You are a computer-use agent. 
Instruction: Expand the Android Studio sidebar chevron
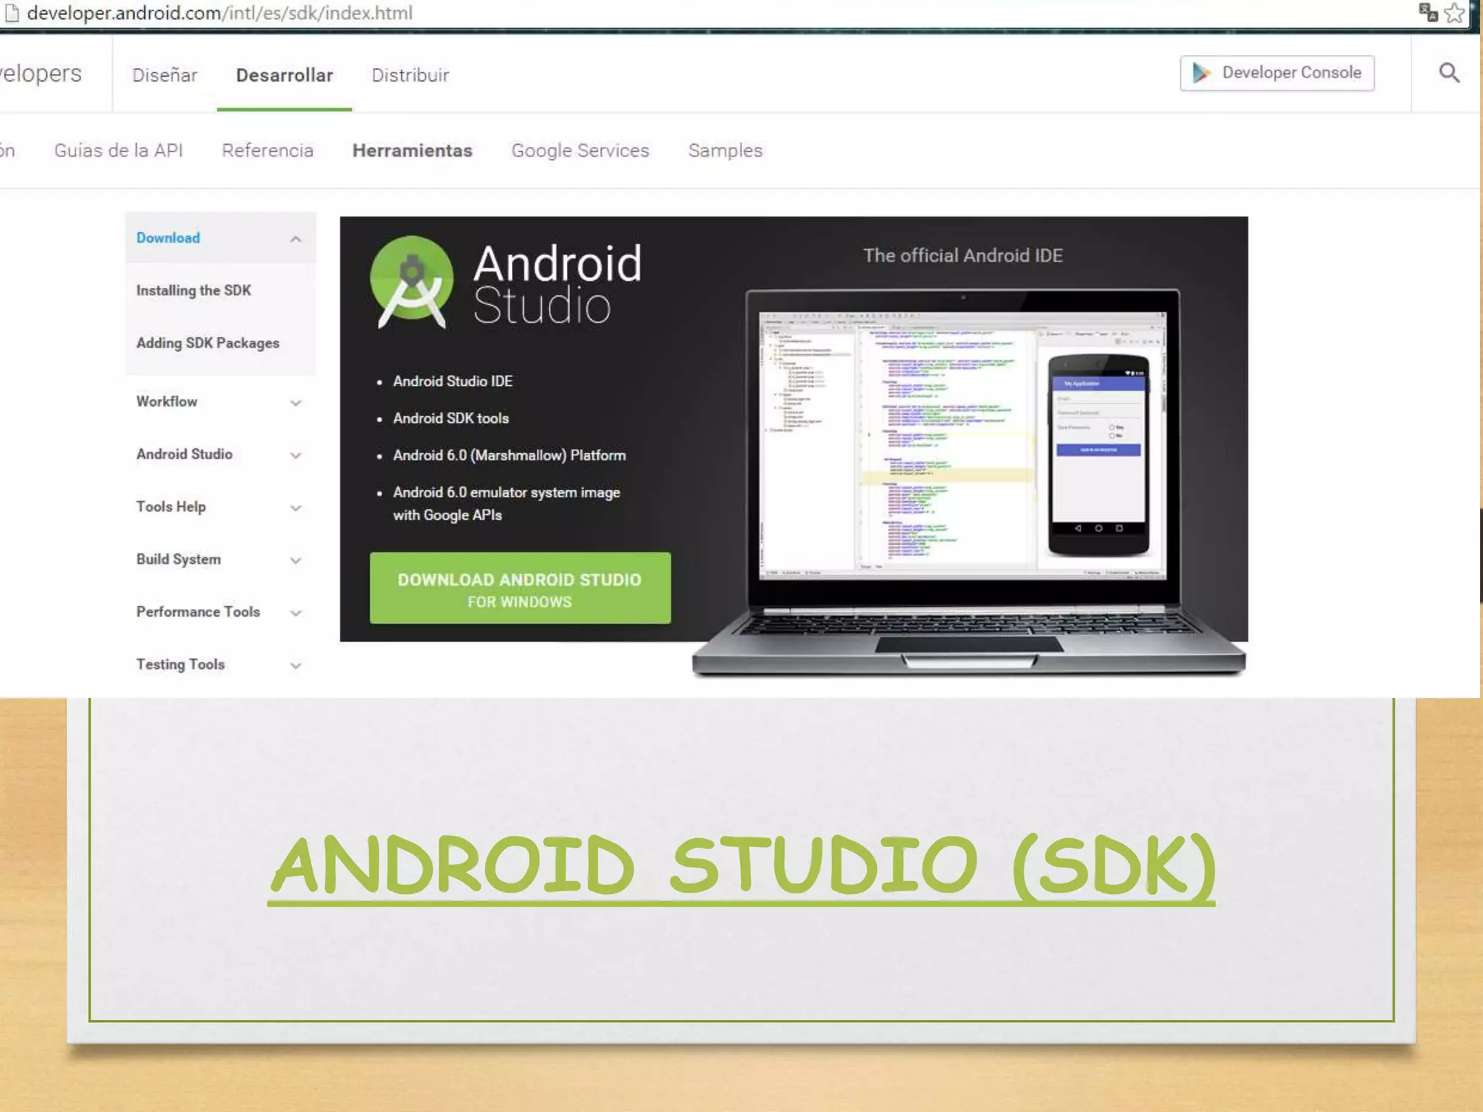[295, 455]
